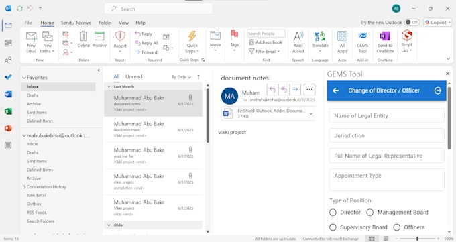Collapse the Favorites section
Image resolution: width=456 pixels, height=242 pixels.
tap(24, 78)
